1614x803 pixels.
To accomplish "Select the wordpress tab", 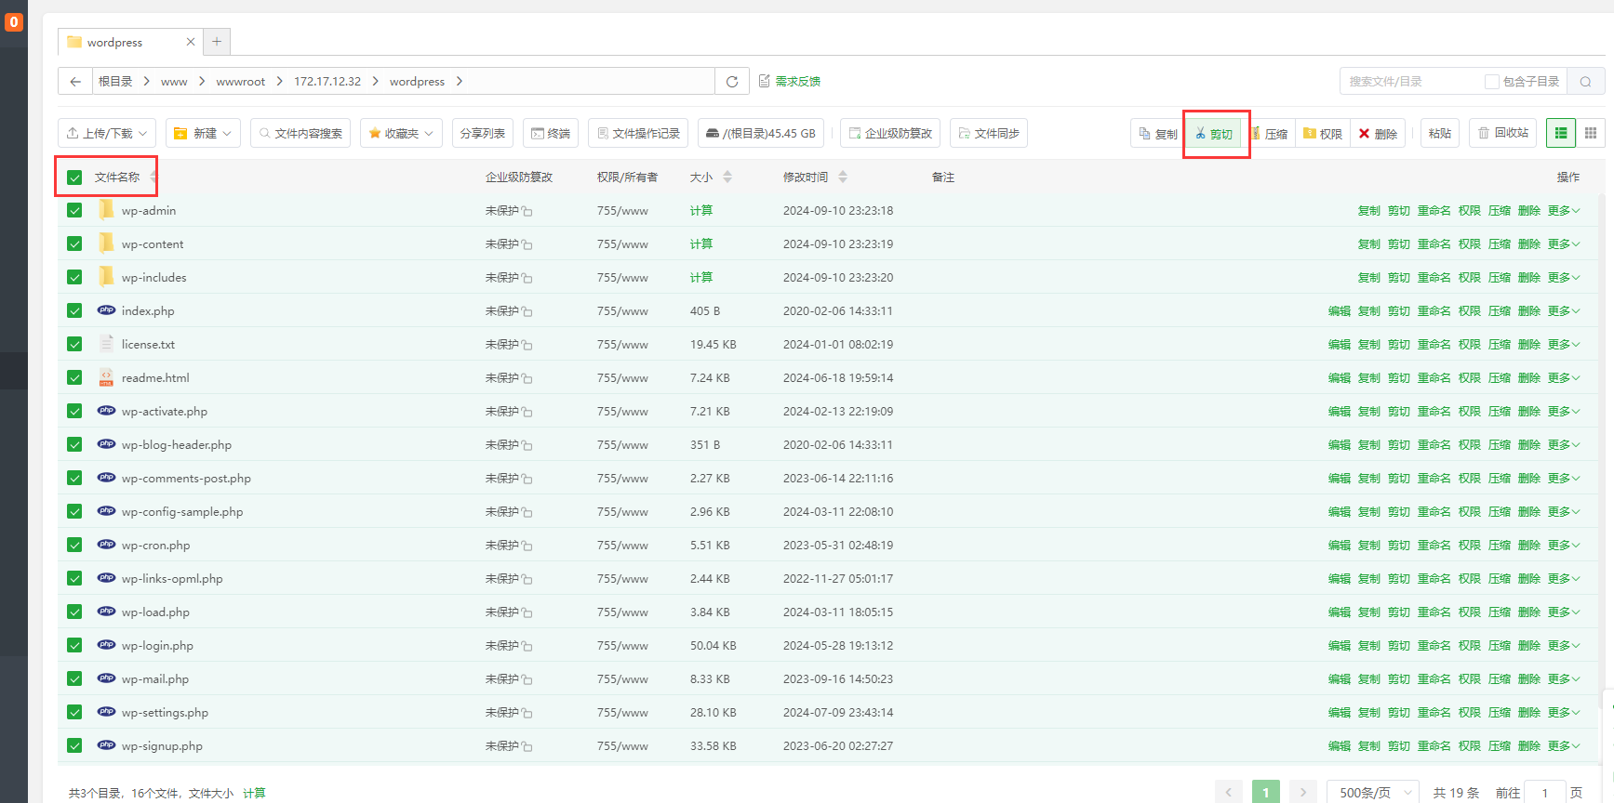I will coord(114,43).
